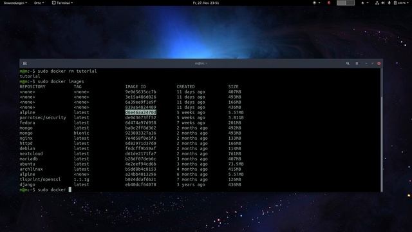This screenshot has width=412, height=232.
Task: Click the network status icon
Action: (377, 3)
